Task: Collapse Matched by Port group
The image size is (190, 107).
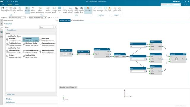Action: tap(7, 48)
